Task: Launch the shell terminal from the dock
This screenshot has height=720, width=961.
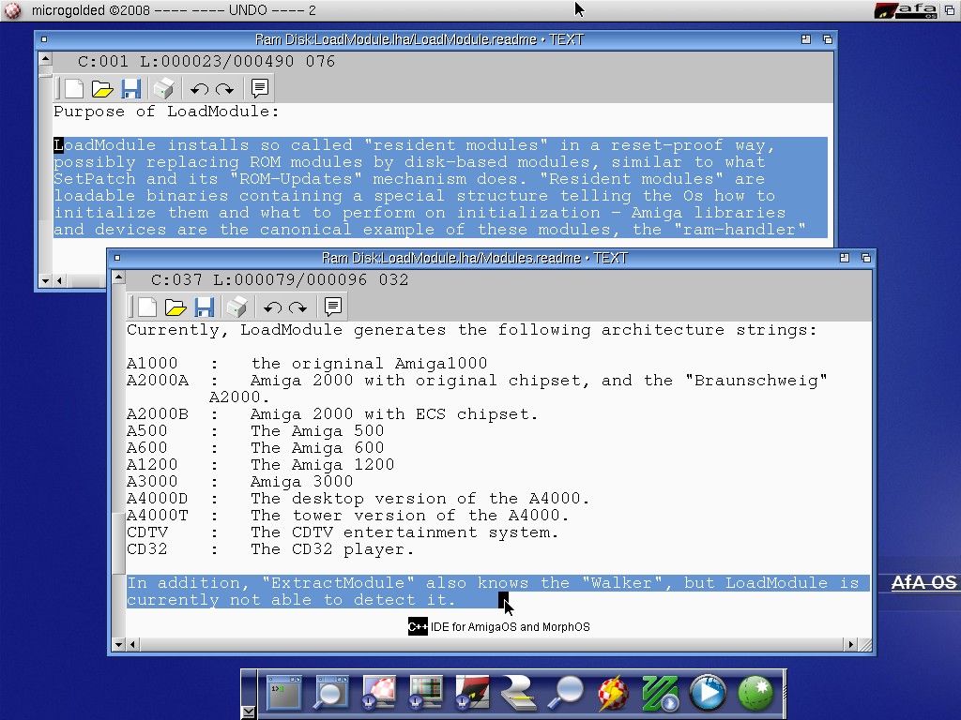Action: (285, 693)
